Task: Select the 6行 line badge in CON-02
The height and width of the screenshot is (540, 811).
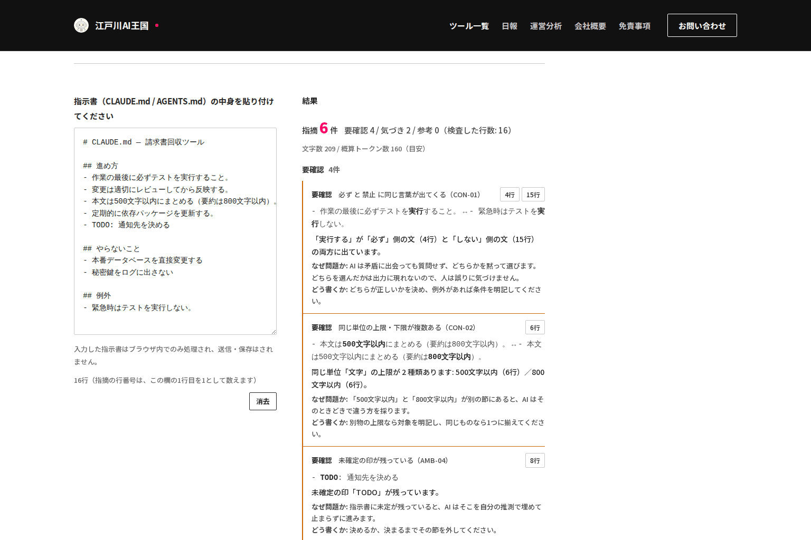Action: click(535, 327)
